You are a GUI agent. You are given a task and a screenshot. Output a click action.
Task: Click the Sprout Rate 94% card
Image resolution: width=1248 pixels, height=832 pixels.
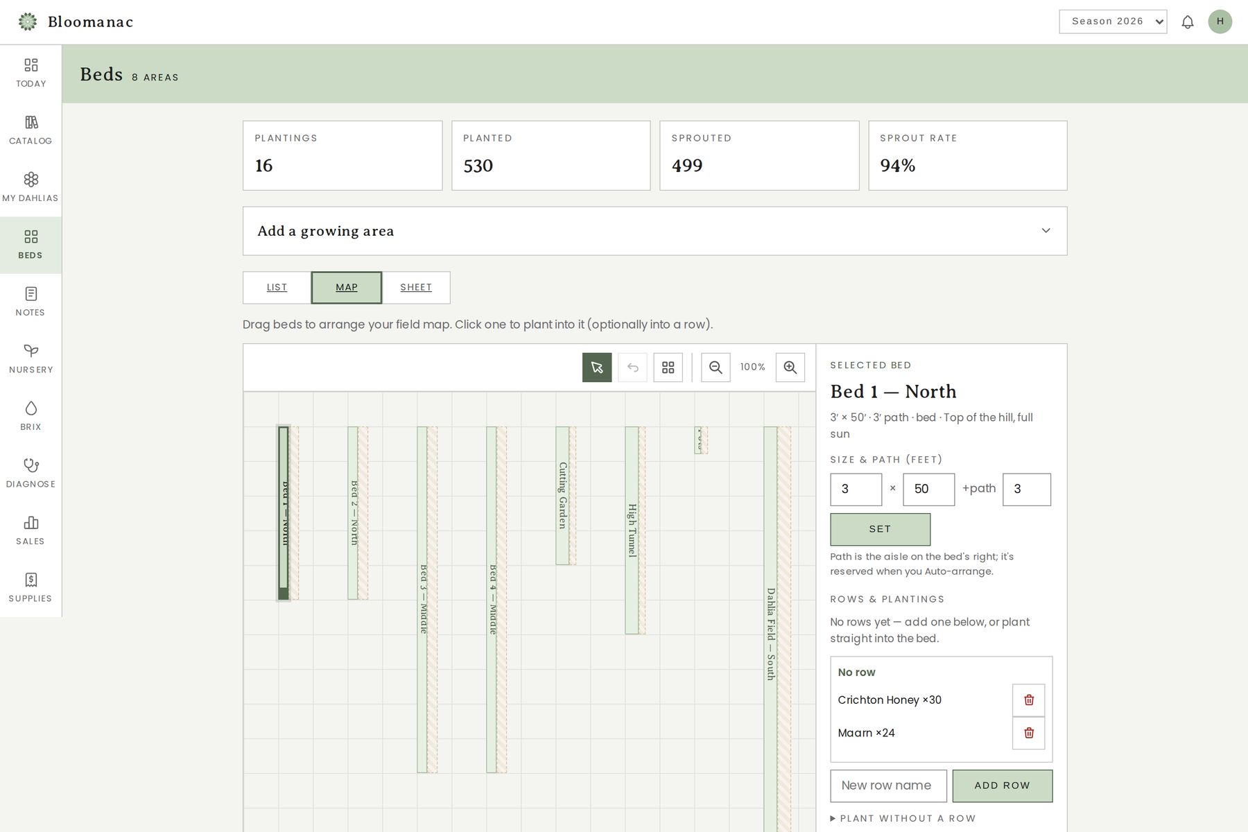(x=968, y=155)
